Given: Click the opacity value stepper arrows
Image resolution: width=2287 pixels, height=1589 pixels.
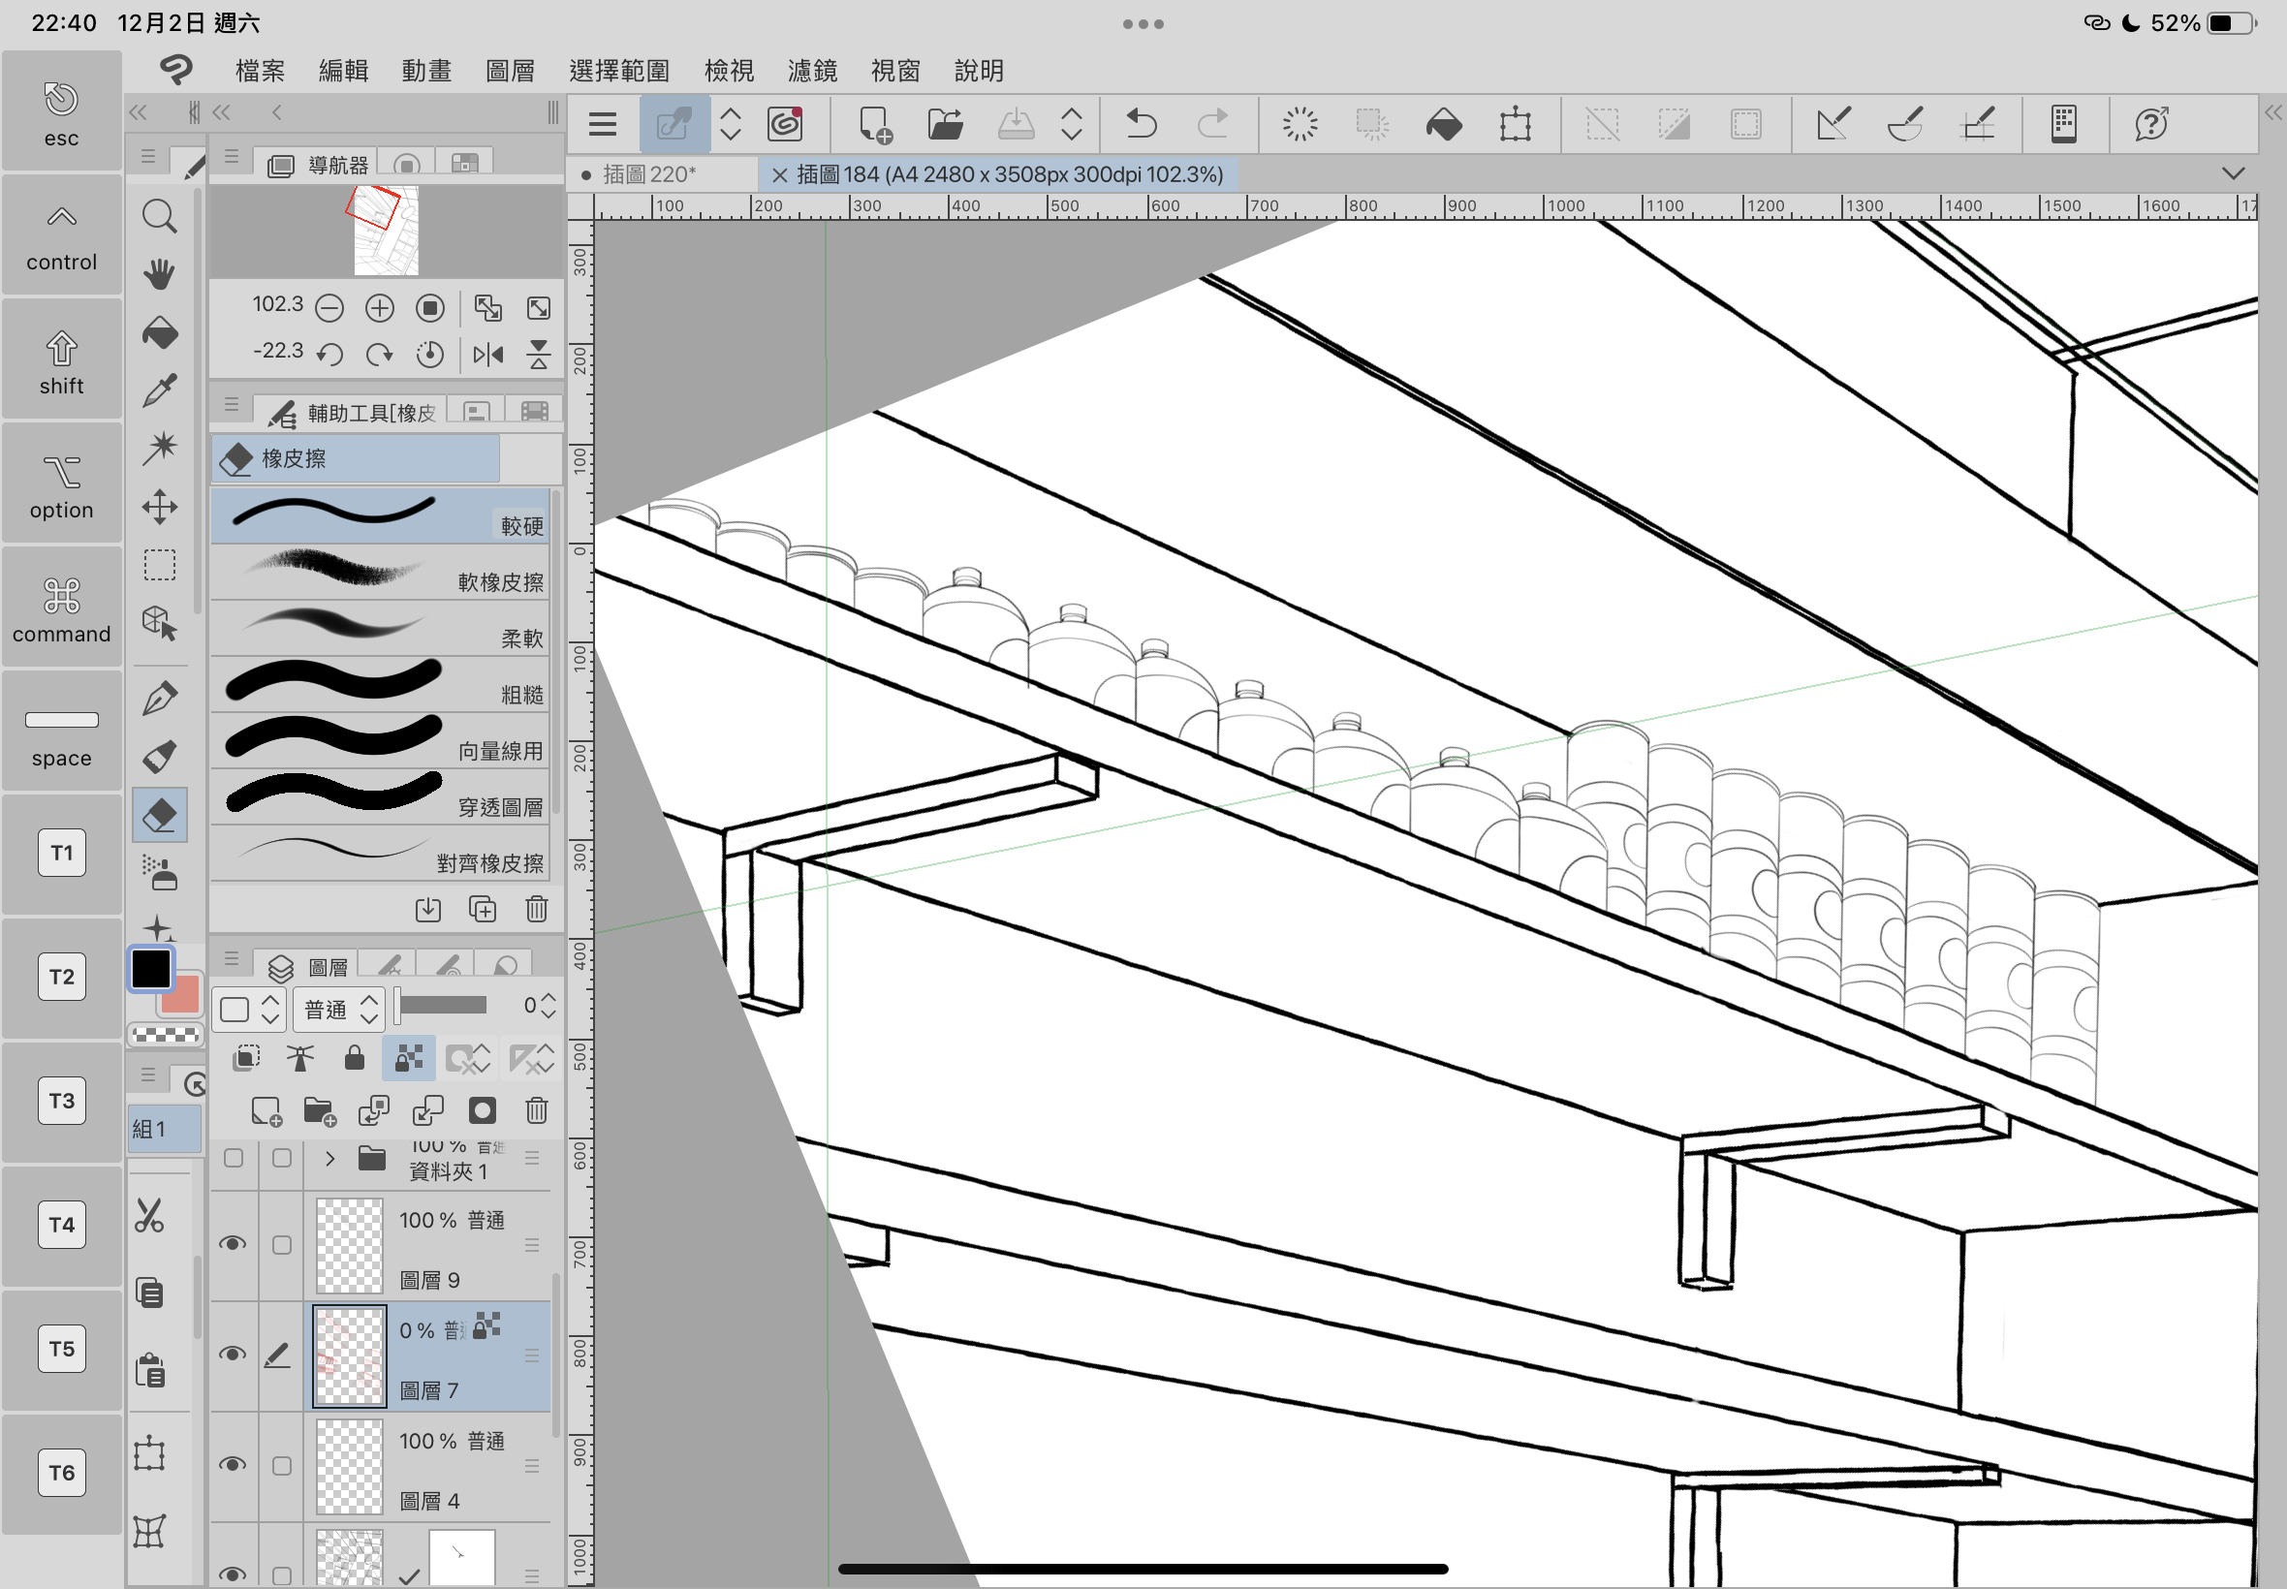Looking at the screenshot, I should 548,1007.
